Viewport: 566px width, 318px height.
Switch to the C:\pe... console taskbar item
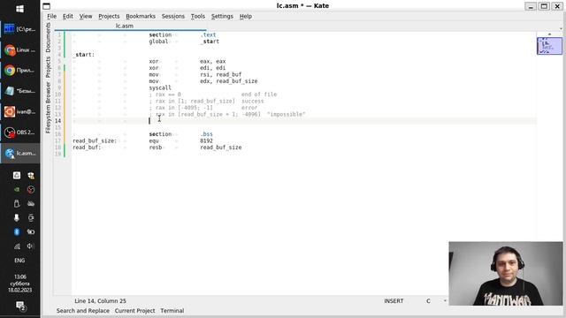coord(19,29)
